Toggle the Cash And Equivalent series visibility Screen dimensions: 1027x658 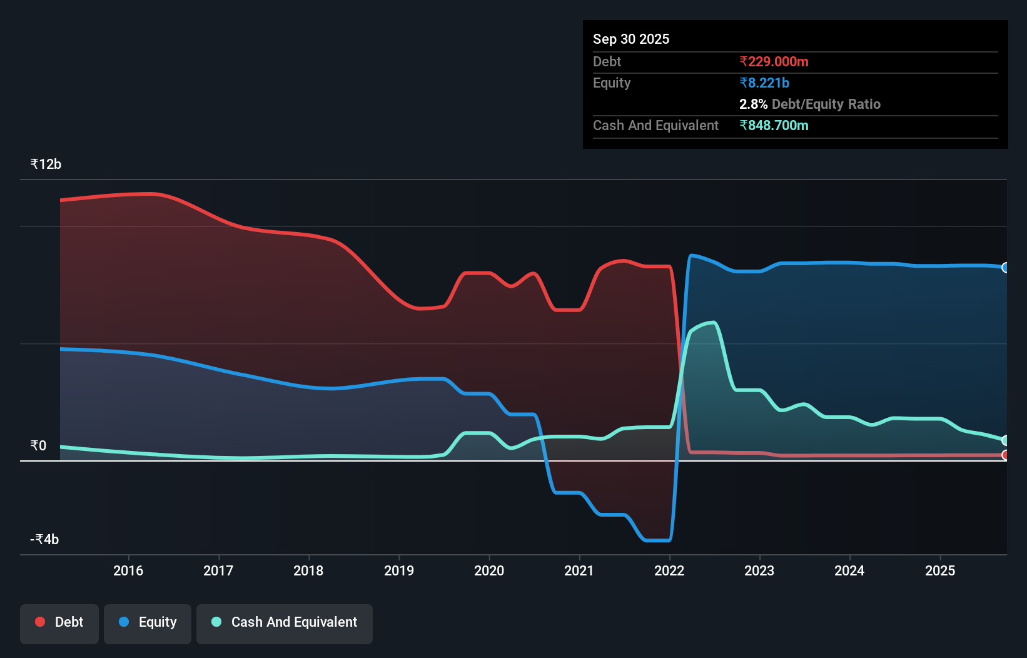click(x=285, y=622)
